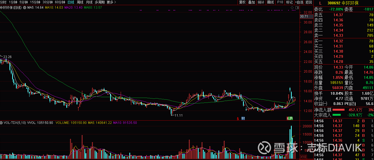The image size is (374, 160).
Task: Click the 买一 buy order row
Action: tap(344, 41)
